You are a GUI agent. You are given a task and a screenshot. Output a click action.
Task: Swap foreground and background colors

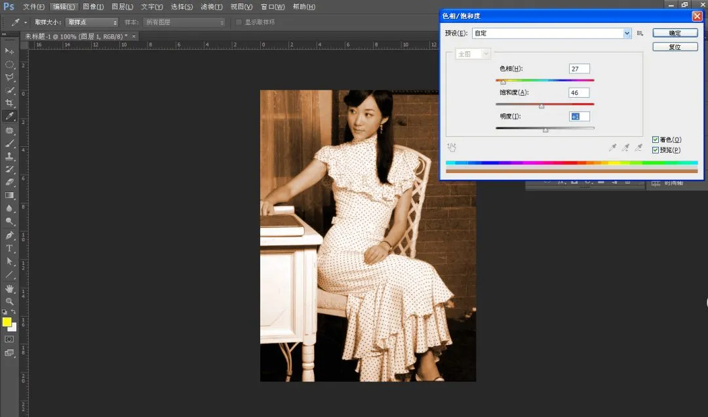pos(14,311)
